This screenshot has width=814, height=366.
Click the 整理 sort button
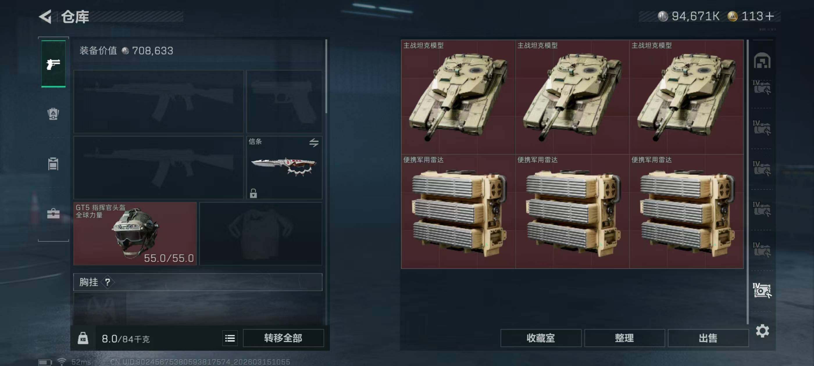pyautogui.click(x=624, y=338)
